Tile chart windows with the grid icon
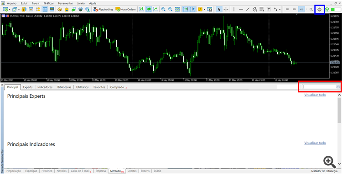 point(177,10)
